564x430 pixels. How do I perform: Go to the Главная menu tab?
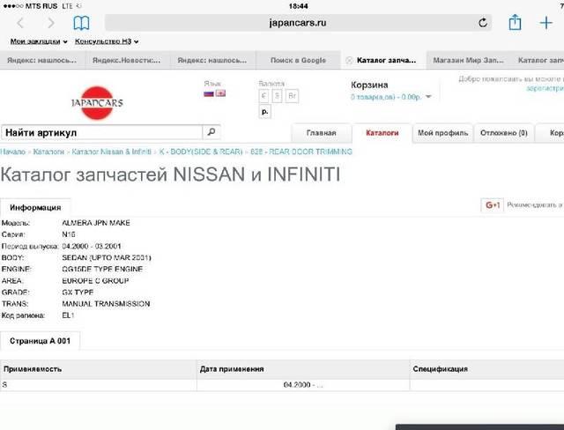point(321,133)
